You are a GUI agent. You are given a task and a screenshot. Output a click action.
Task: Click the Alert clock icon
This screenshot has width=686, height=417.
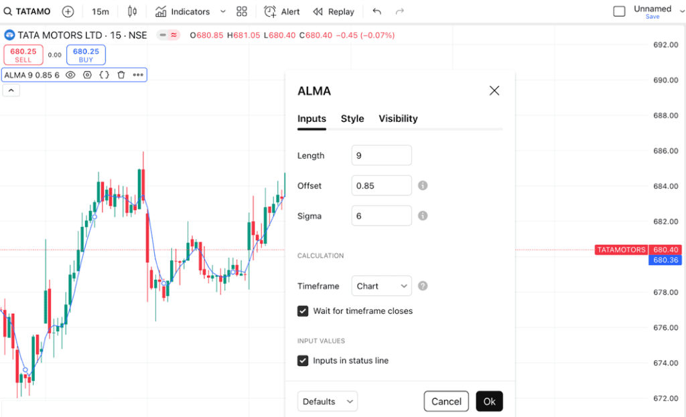(270, 12)
